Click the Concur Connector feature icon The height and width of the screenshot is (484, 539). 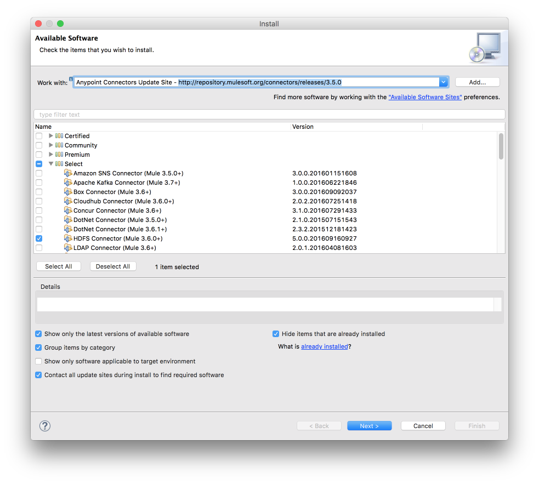(x=68, y=210)
